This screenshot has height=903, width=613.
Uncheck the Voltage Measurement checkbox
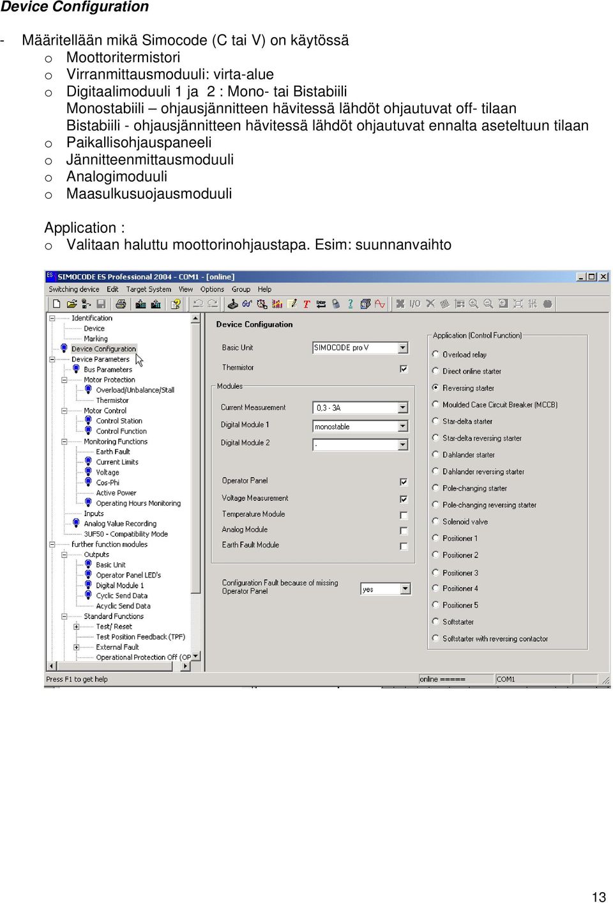[x=404, y=499]
